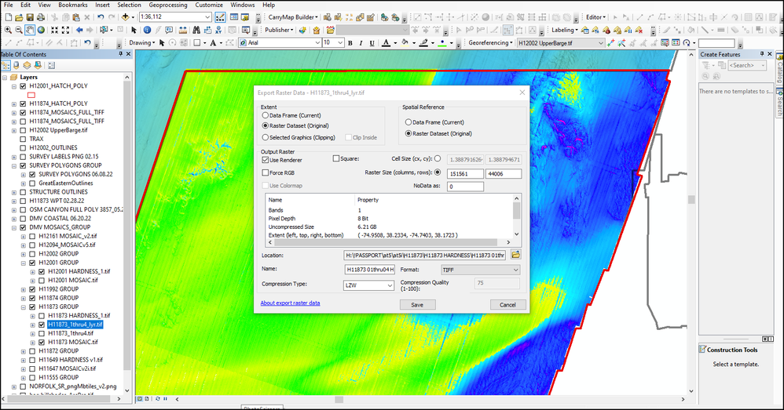The width and height of the screenshot is (784, 410).
Task: Select the Find binoculars tool
Action: click(196, 30)
